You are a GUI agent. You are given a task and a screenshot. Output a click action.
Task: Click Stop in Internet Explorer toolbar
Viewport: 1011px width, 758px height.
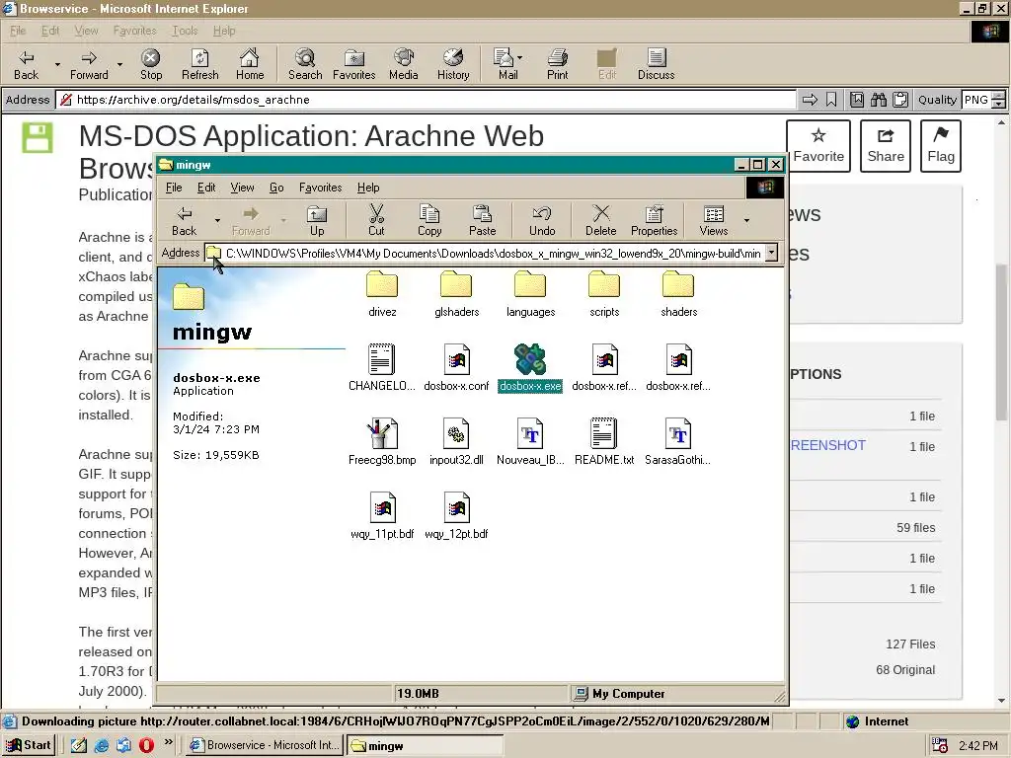point(151,64)
